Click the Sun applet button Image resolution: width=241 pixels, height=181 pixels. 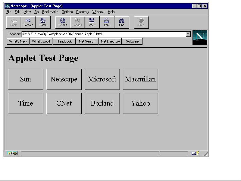point(26,79)
